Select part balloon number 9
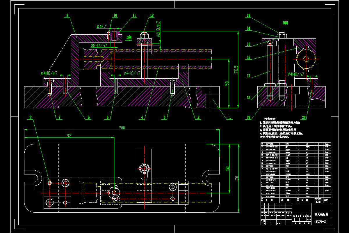The width and height of the screenshot is (349, 233). pyautogui.click(x=67, y=15)
